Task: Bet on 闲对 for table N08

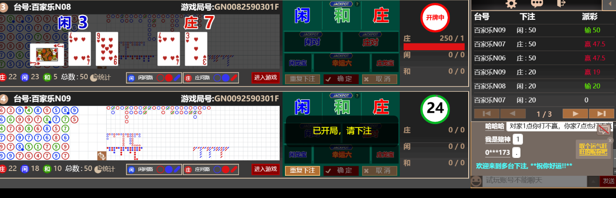Action: pyautogui.click(x=312, y=42)
